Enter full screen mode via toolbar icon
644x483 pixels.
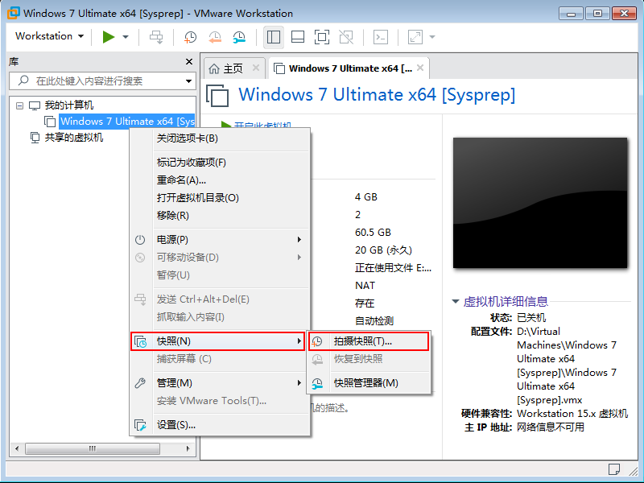tap(321, 36)
